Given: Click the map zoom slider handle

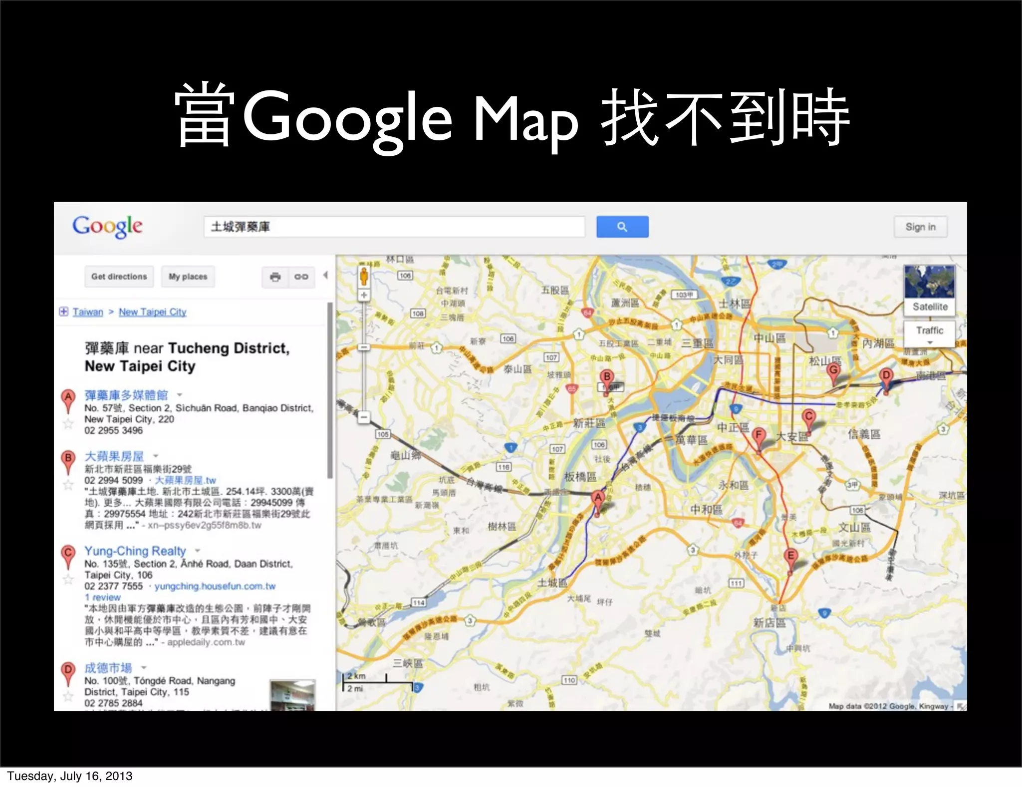Looking at the screenshot, I should click(x=364, y=347).
